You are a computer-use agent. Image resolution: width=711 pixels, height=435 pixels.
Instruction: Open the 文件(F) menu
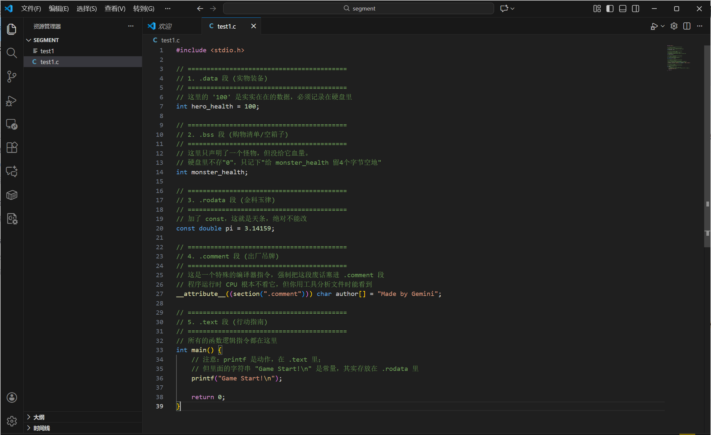tap(31, 9)
